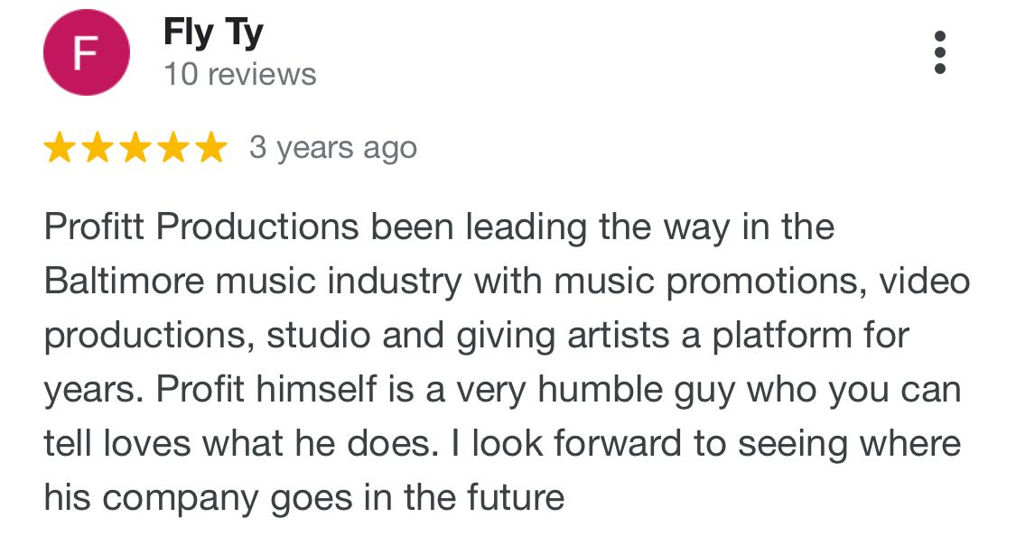Click the word "artists" in the review
This screenshot has width=1016, height=536.
(x=617, y=336)
